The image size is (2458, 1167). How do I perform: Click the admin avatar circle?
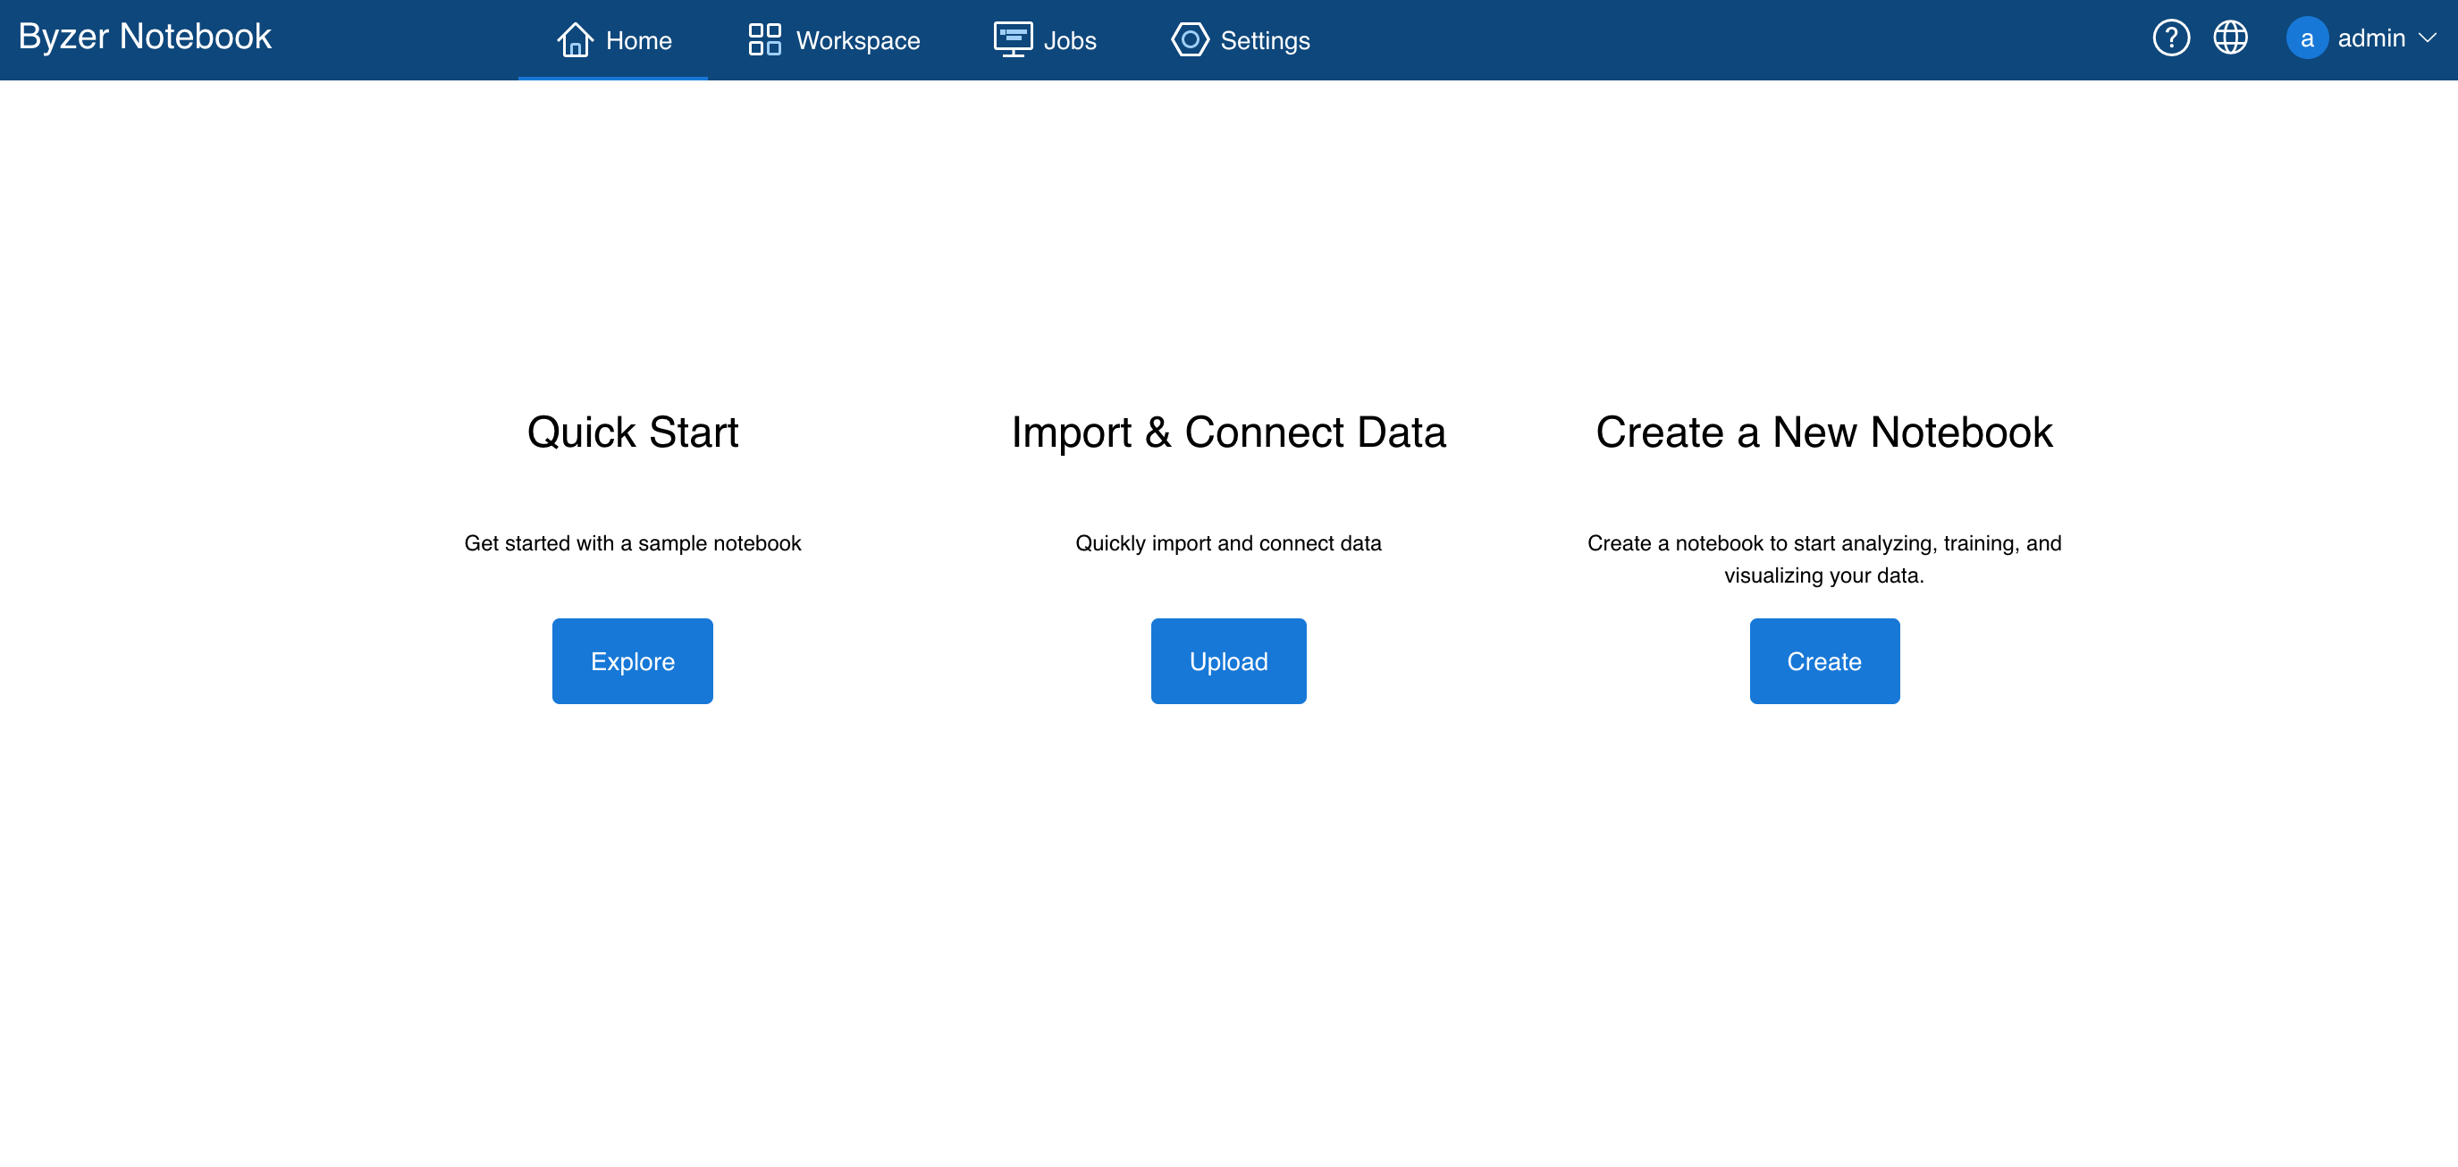click(2306, 38)
